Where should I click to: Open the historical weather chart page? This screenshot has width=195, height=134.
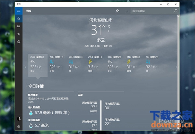coord(19,26)
